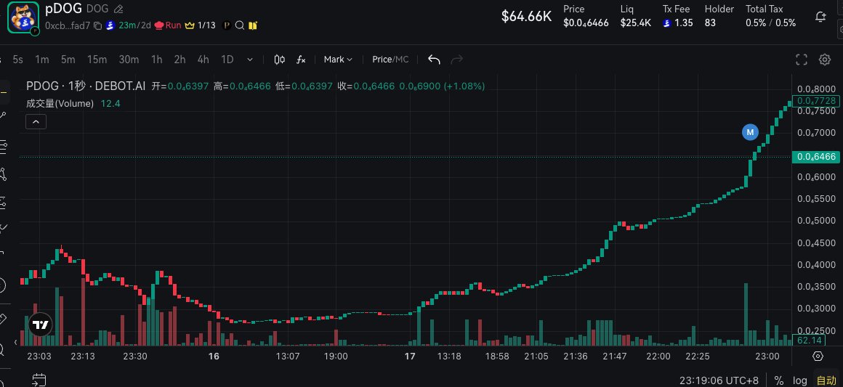Viewport: 843px width, 387px height.
Task: Click the (+1.08%) change text in legend
Action: click(464, 86)
